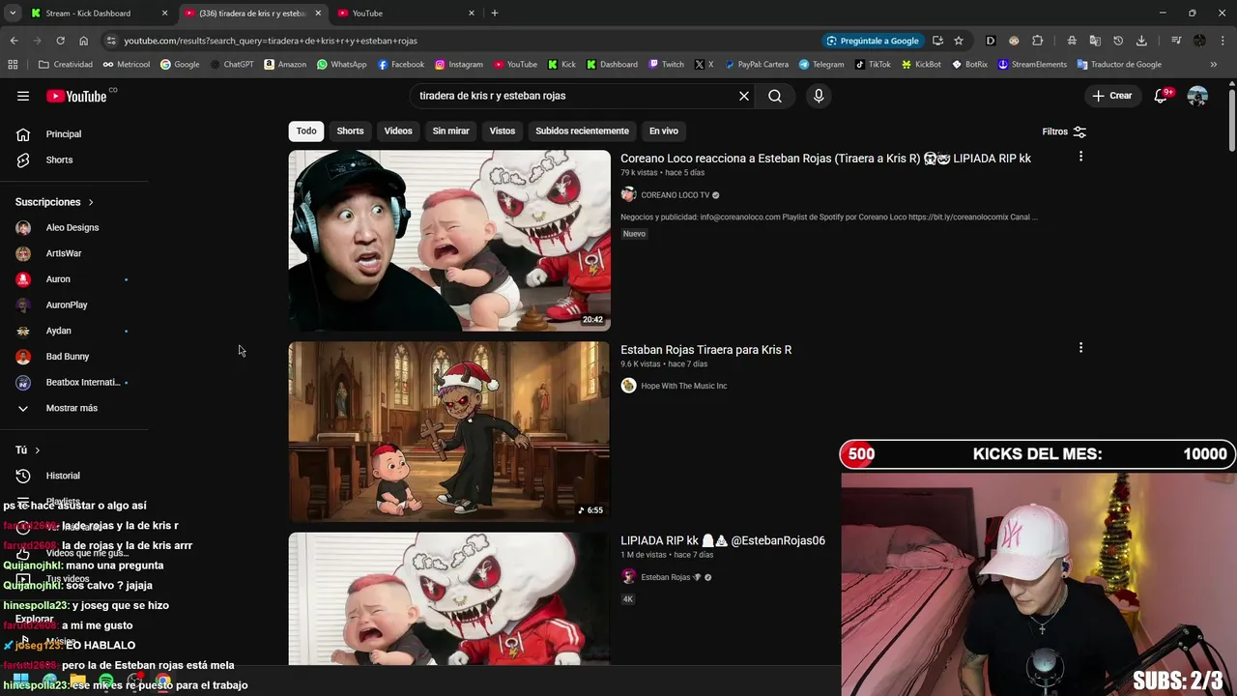Run search with the magnifier button

775,96
